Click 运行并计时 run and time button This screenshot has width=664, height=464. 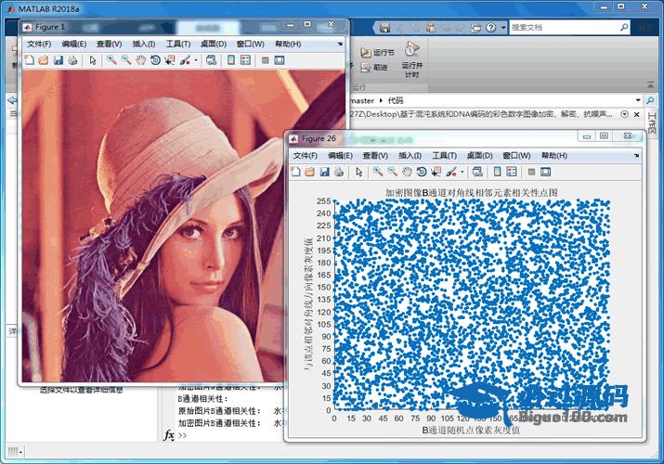[x=412, y=59]
